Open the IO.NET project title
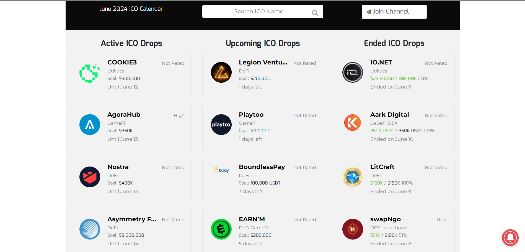This screenshot has width=525, height=252. 381,62
